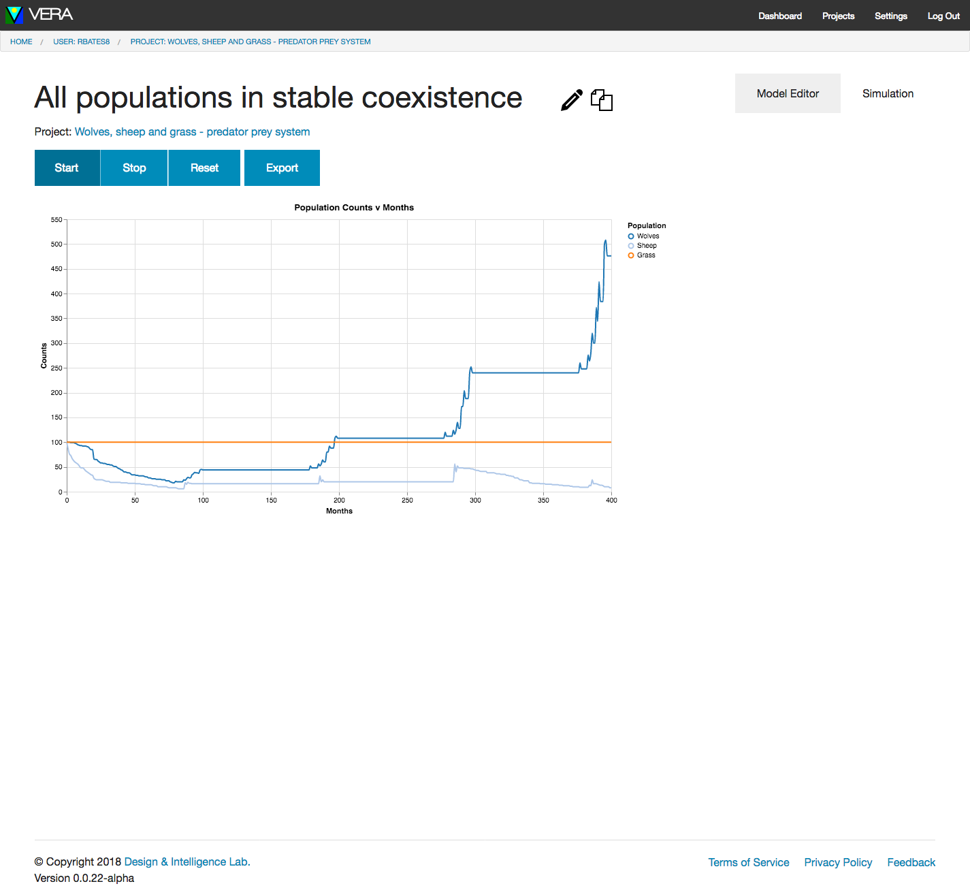Export the simulation data

pyautogui.click(x=282, y=168)
